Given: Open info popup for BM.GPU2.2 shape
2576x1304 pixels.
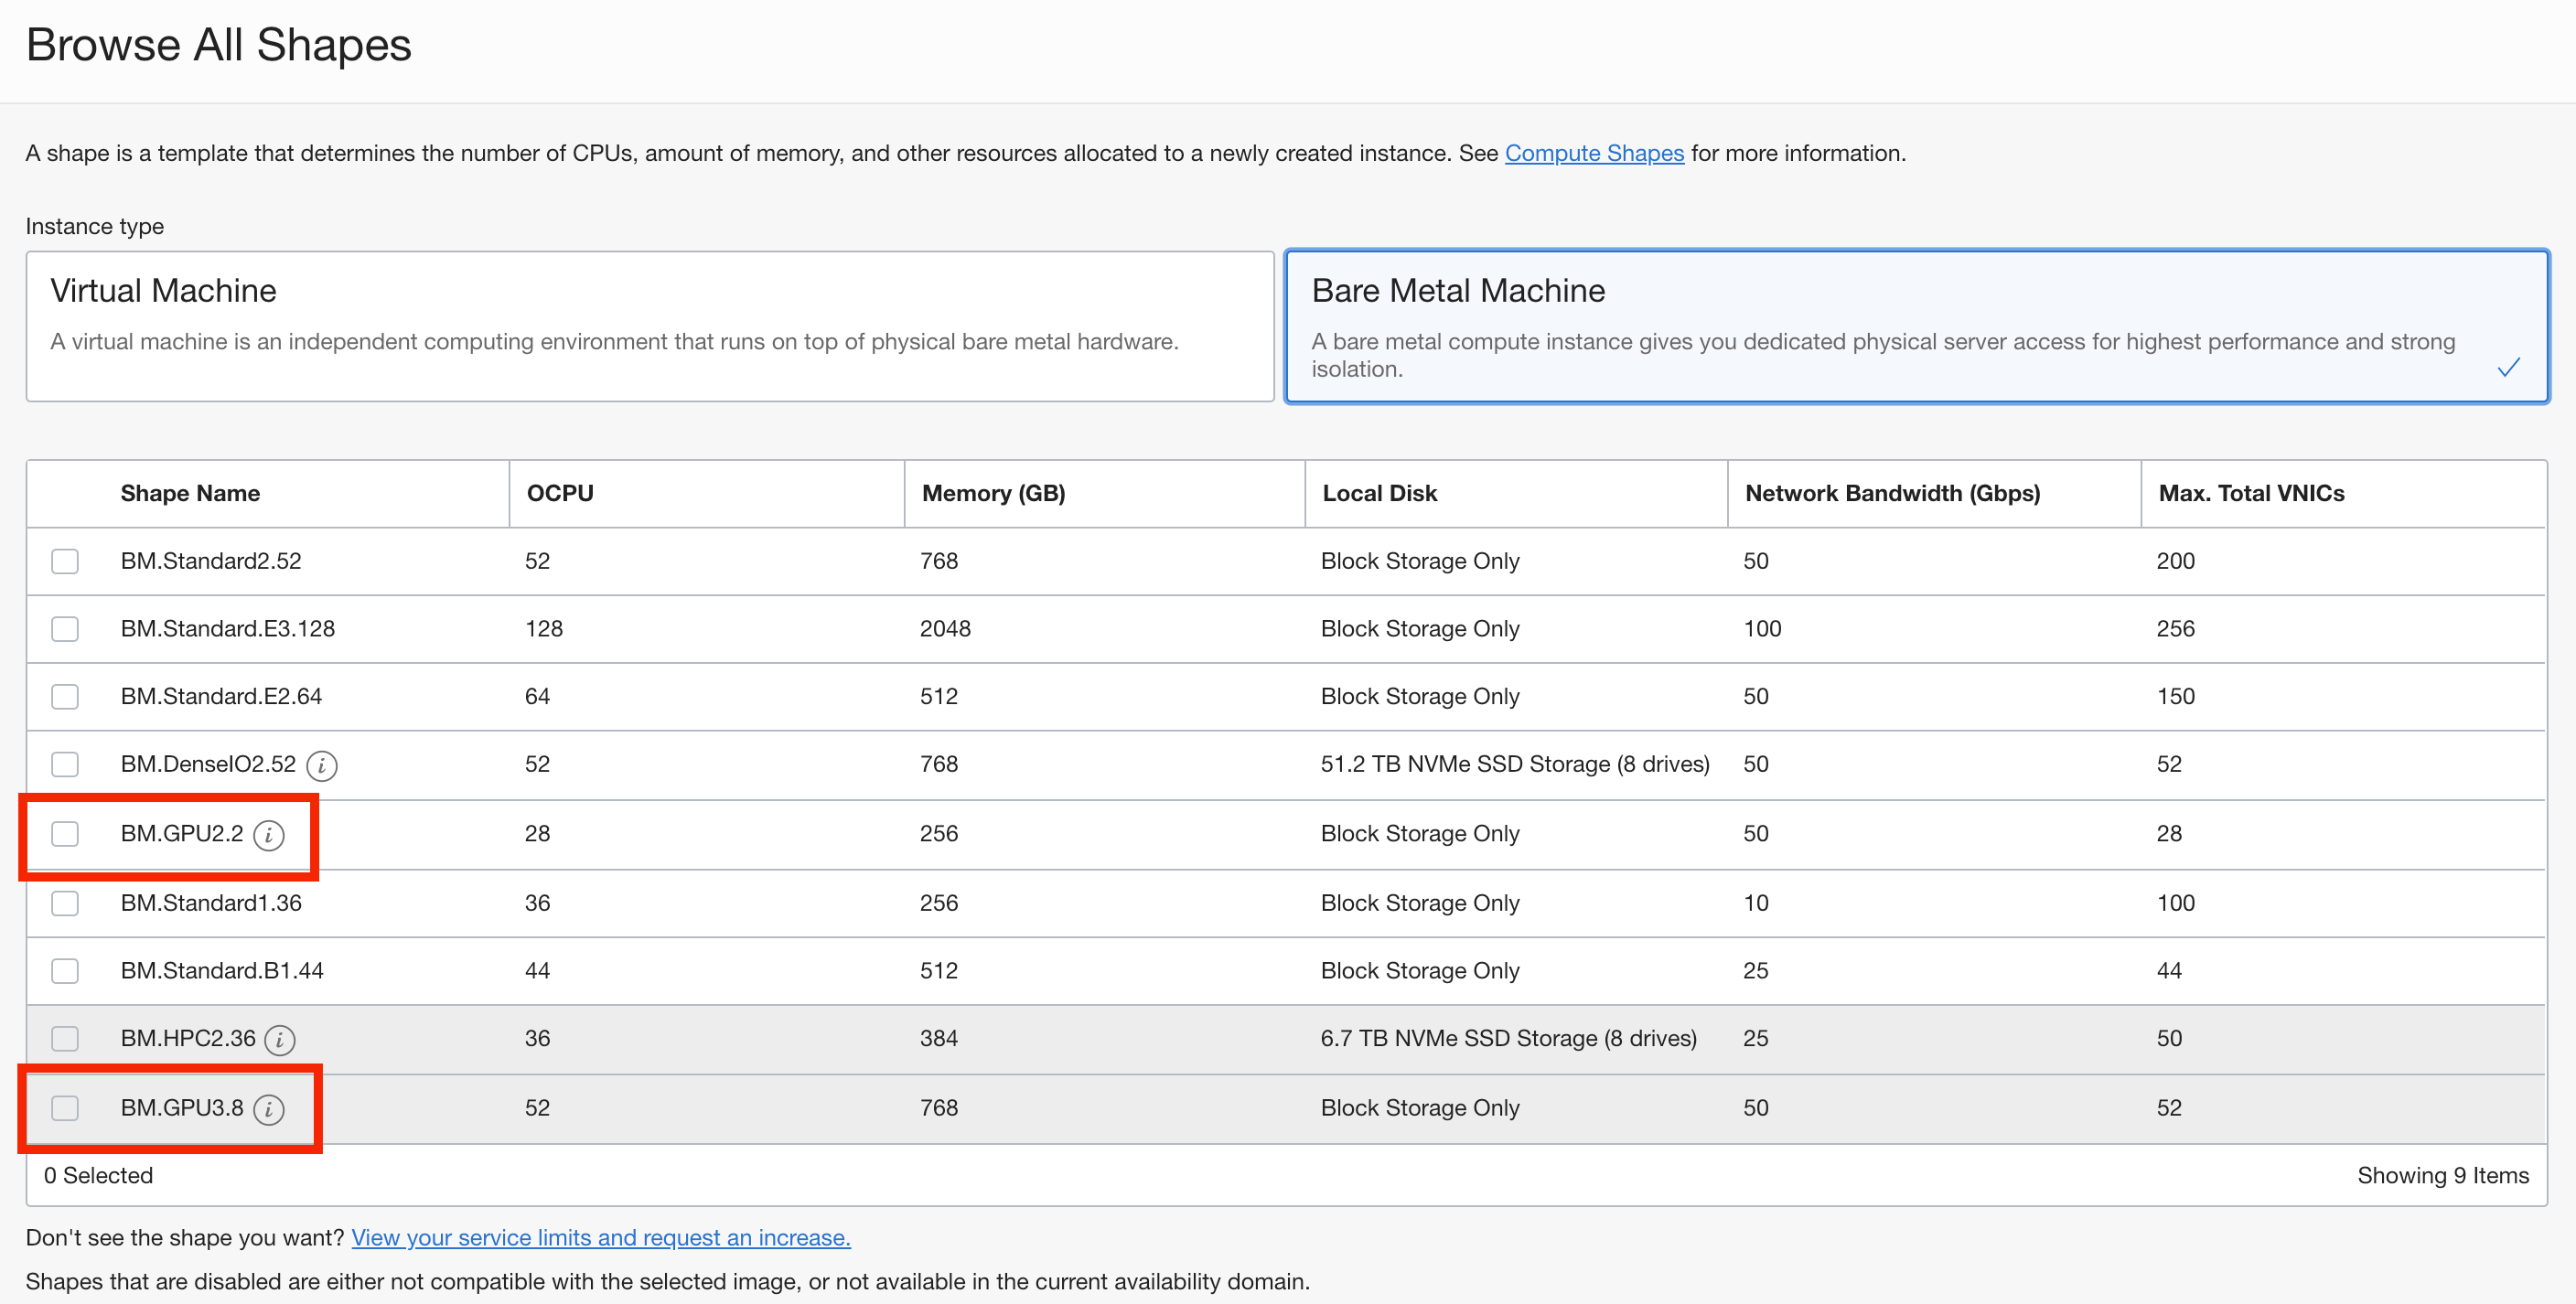Looking at the screenshot, I should (268, 835).
